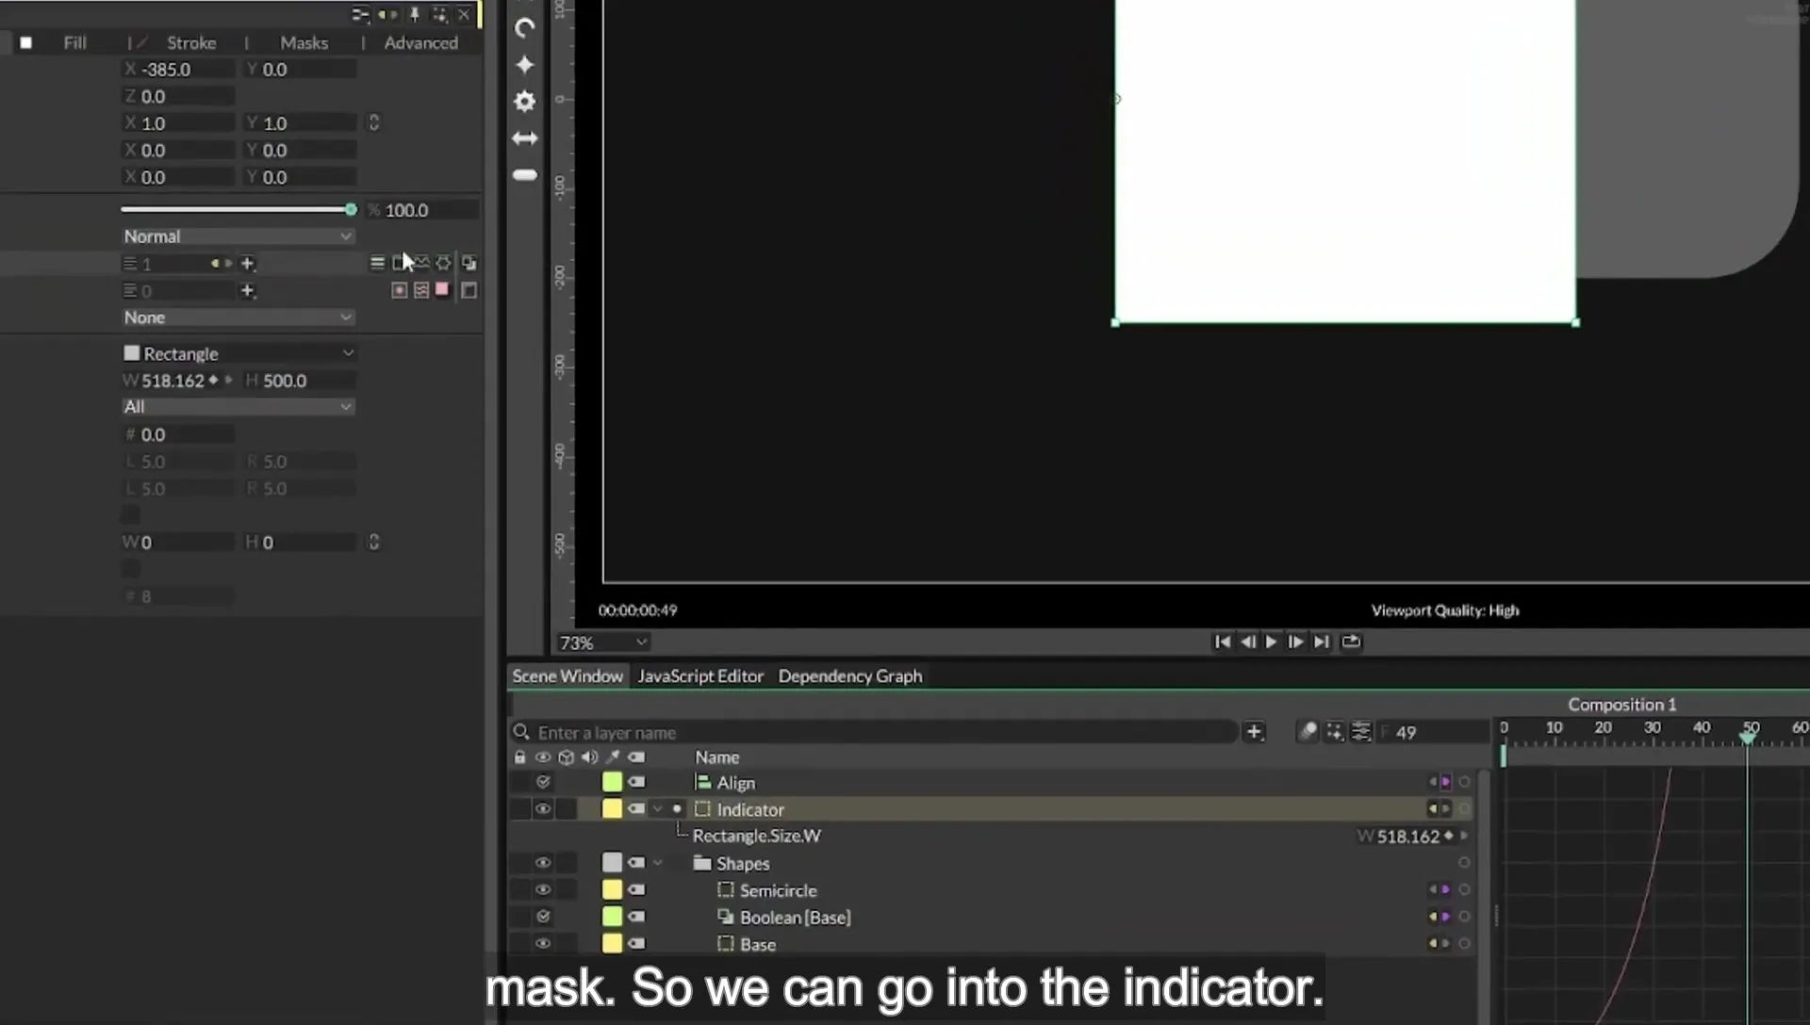Click the eraser icon next to layer search

(1308, 732)
